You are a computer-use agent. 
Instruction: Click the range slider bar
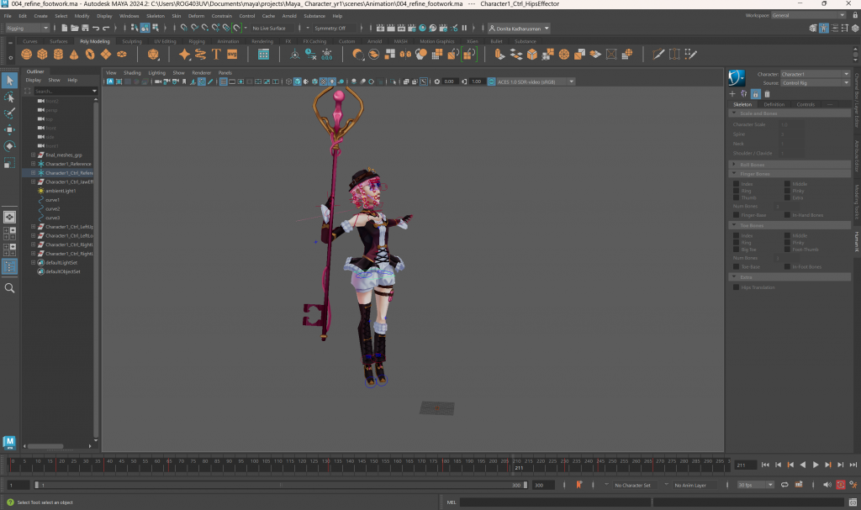pyautogui.click(x=281, y=485)
